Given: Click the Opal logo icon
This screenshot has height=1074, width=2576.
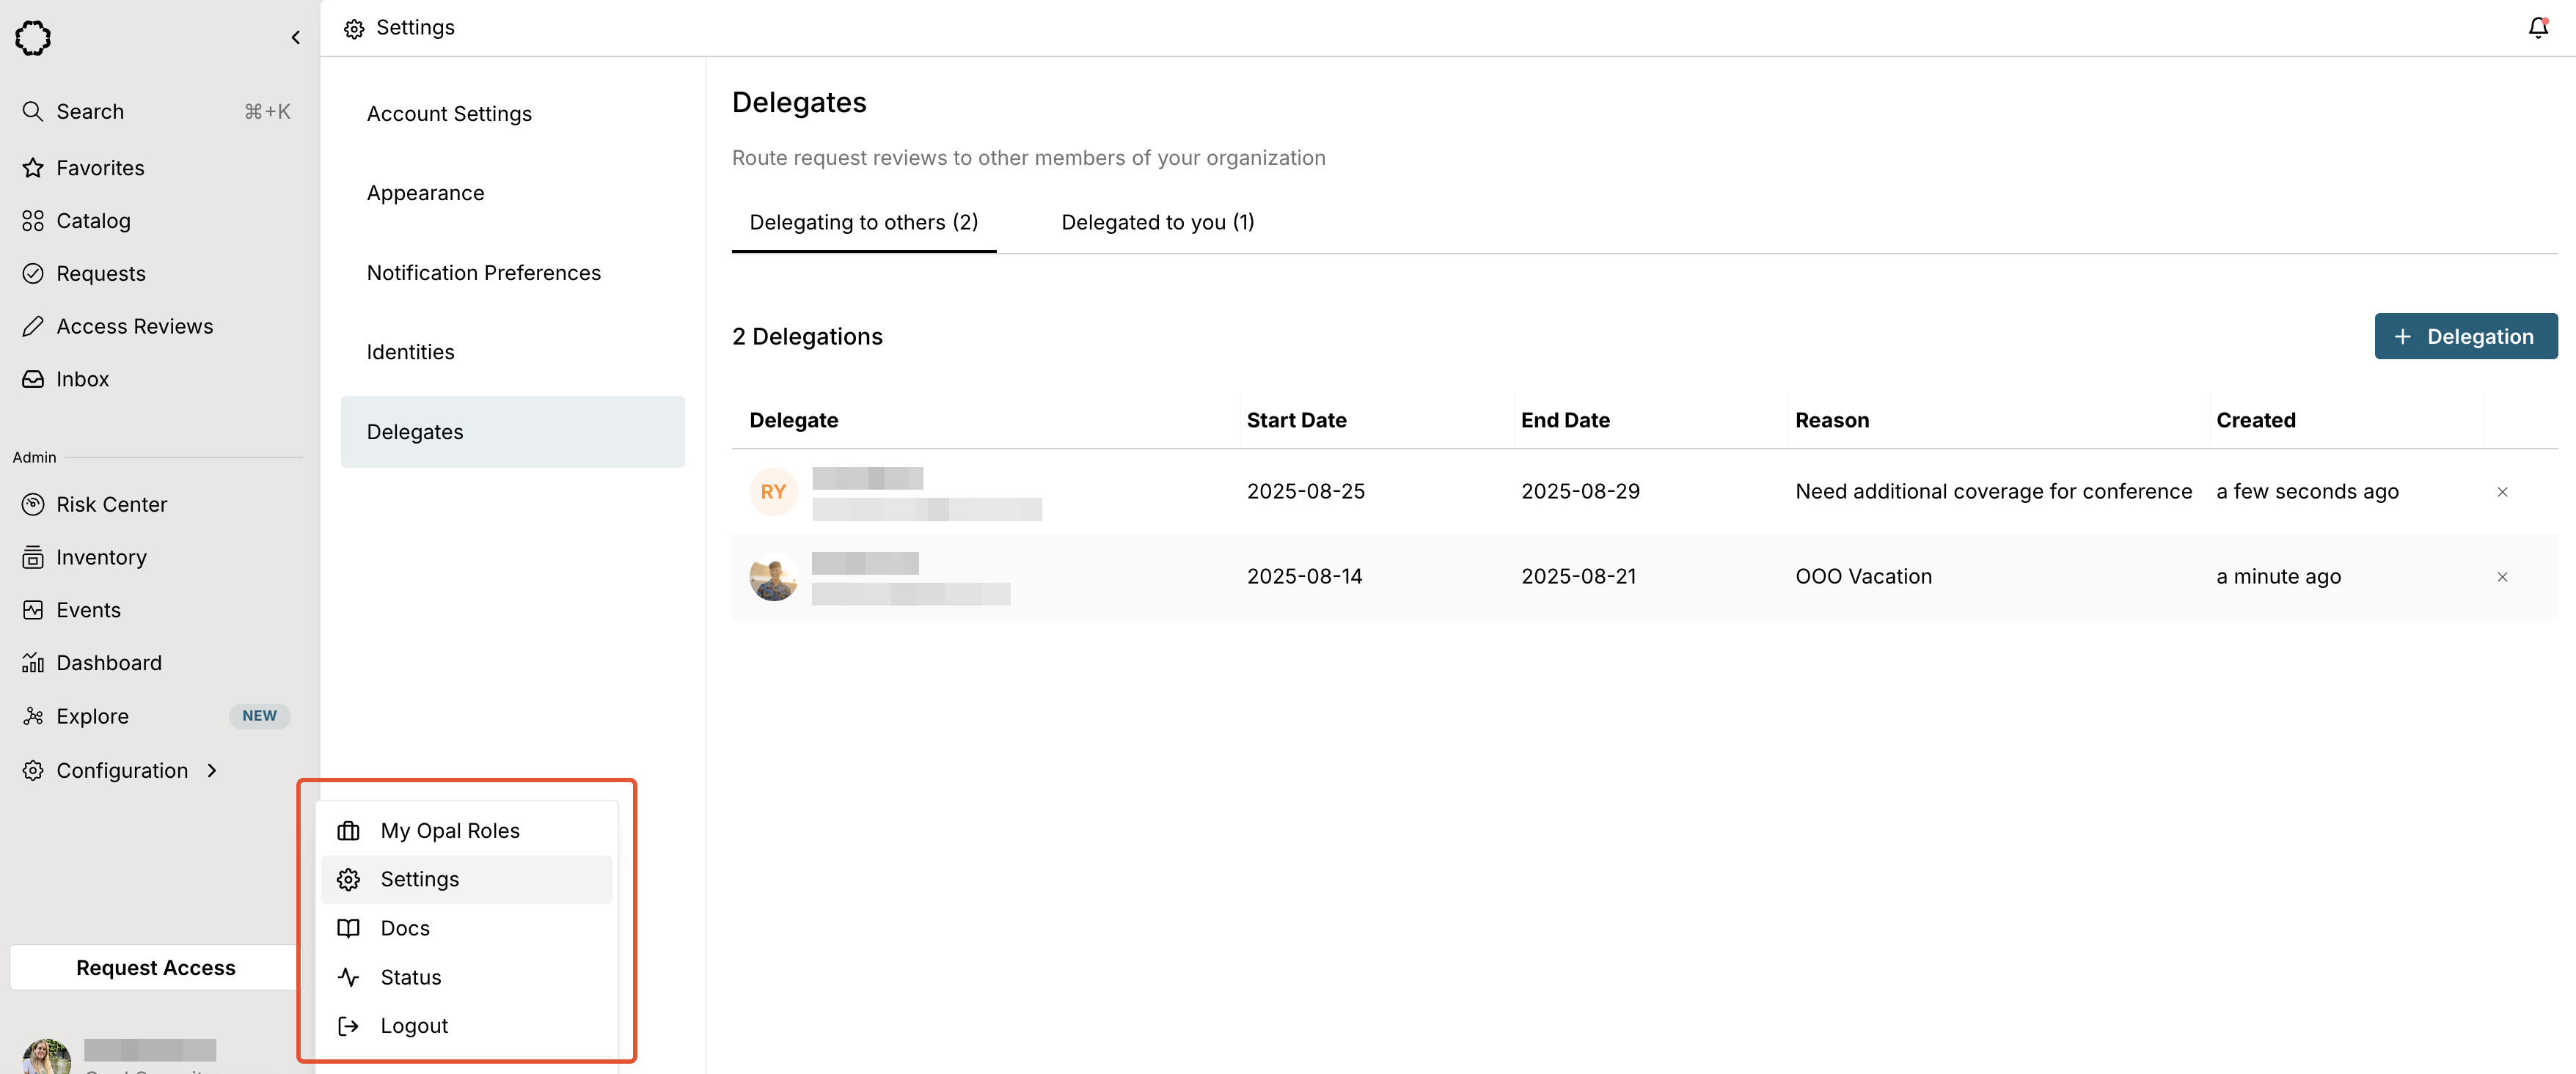Looking at the screenshot, I should click(33, 38).
